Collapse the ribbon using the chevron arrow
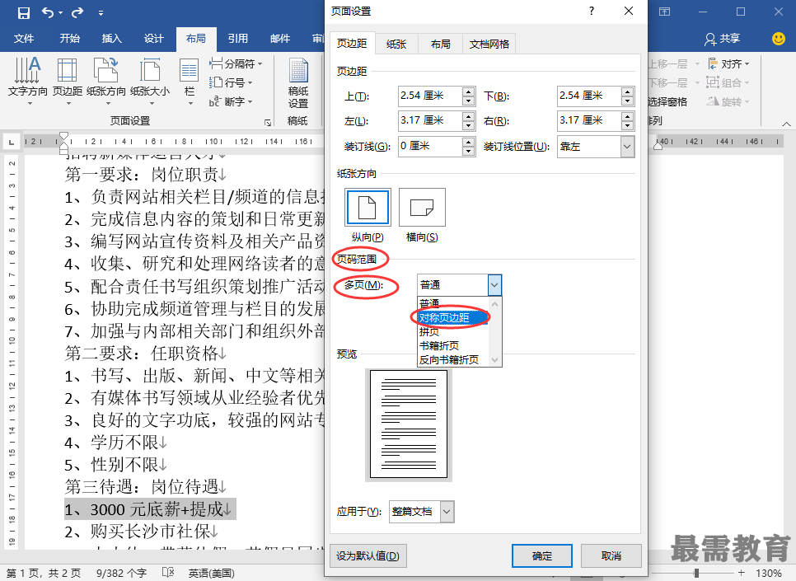Screen dimensions: 796x581 786,124
